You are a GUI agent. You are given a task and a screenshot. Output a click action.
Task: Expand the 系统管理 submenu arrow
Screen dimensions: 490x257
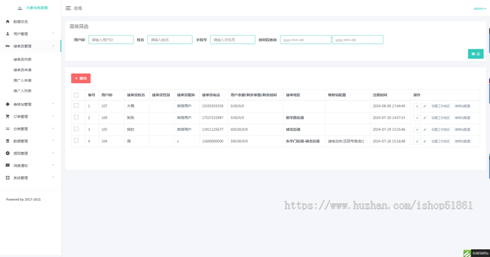pos(53,178)
